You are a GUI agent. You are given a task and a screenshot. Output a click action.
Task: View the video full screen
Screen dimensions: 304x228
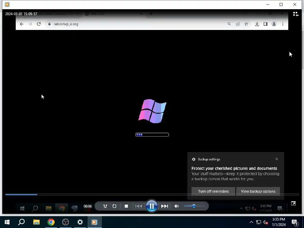pyautogui.click(x=293, y=203)
